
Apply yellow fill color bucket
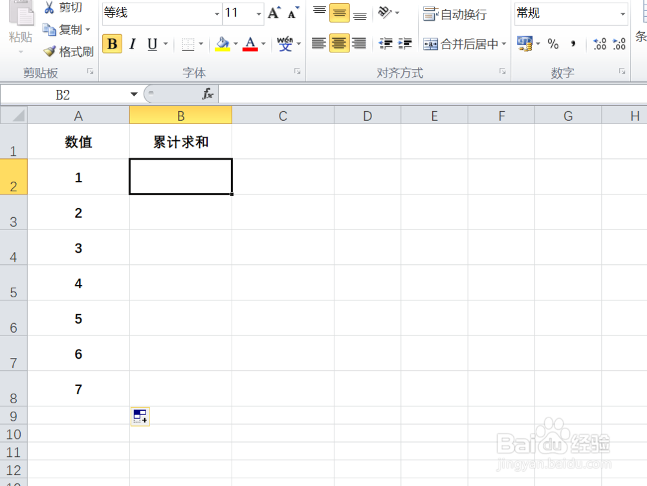(x=223, y=44)
